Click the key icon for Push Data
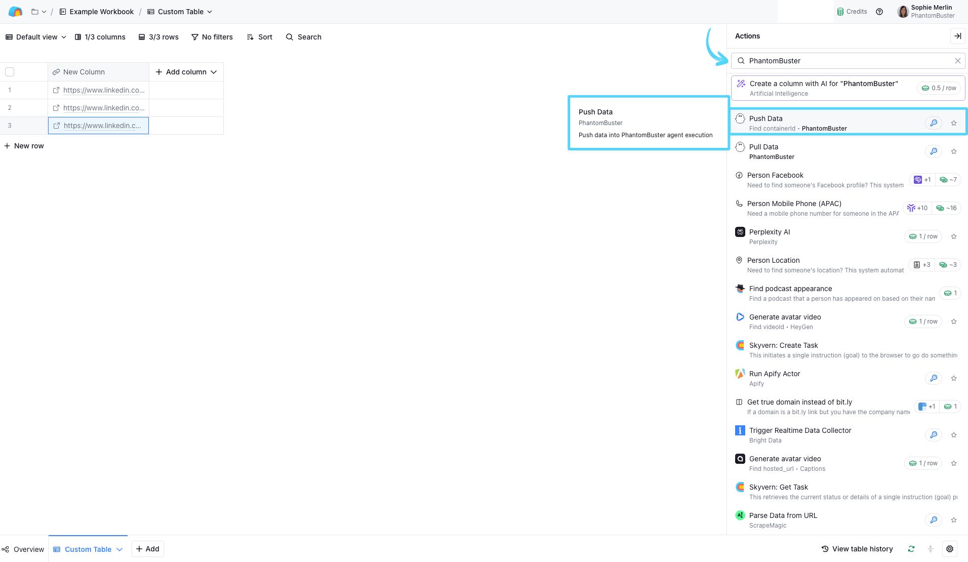This screenshot has width=968, height=562. click(934, 123)
